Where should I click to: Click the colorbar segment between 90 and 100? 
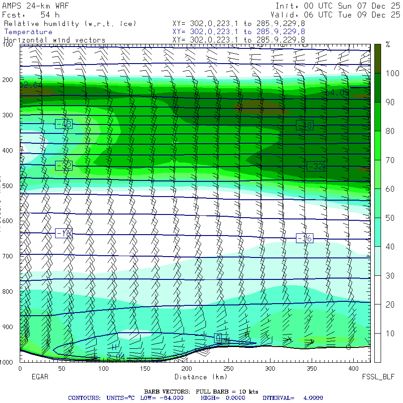coord(377,88)
